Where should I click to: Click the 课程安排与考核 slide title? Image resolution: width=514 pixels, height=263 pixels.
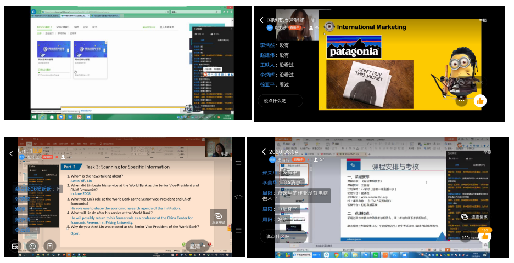pyautogui.click(x=395, y=167)
